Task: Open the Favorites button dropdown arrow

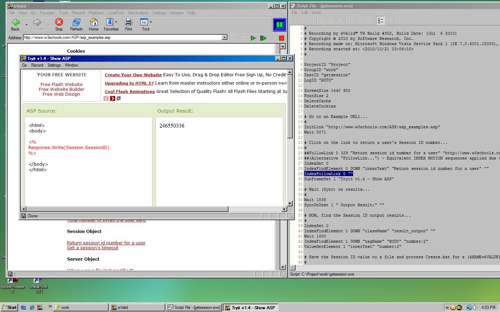Action: (x=116, y=22)
